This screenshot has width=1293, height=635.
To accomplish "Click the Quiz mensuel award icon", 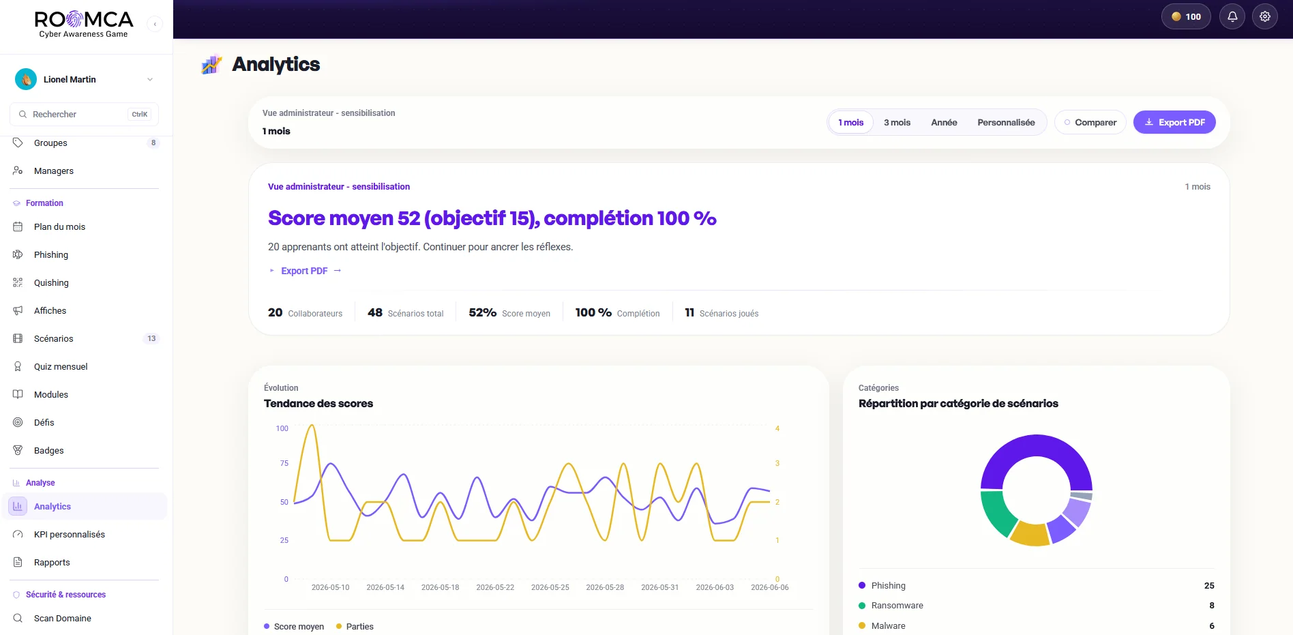I will 18,366.
